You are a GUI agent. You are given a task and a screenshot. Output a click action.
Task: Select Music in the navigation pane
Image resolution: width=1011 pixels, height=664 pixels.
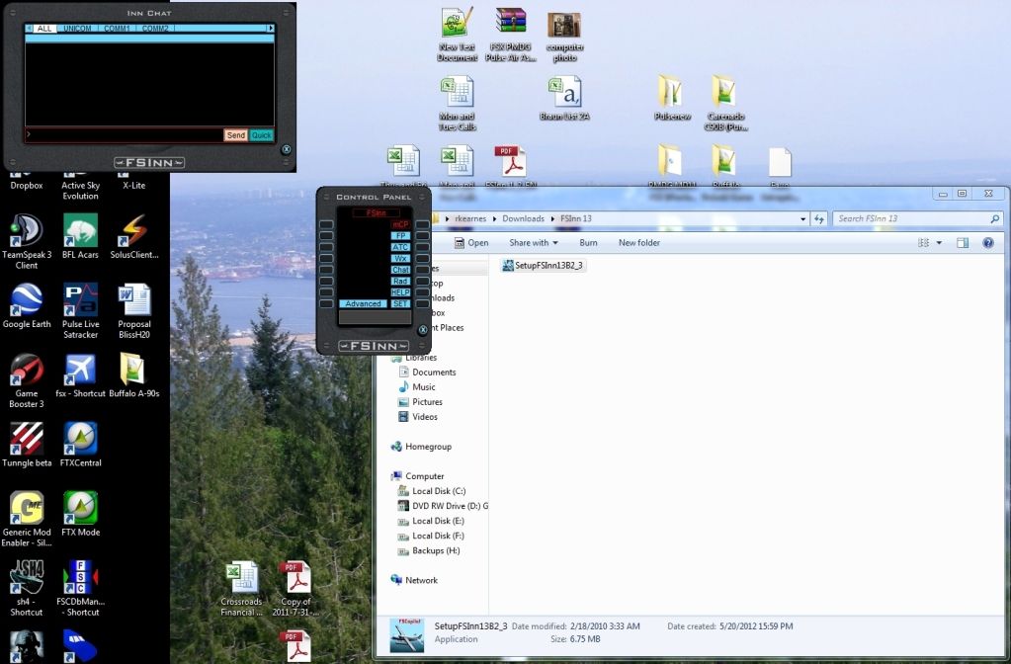click(x=416, y=386)
